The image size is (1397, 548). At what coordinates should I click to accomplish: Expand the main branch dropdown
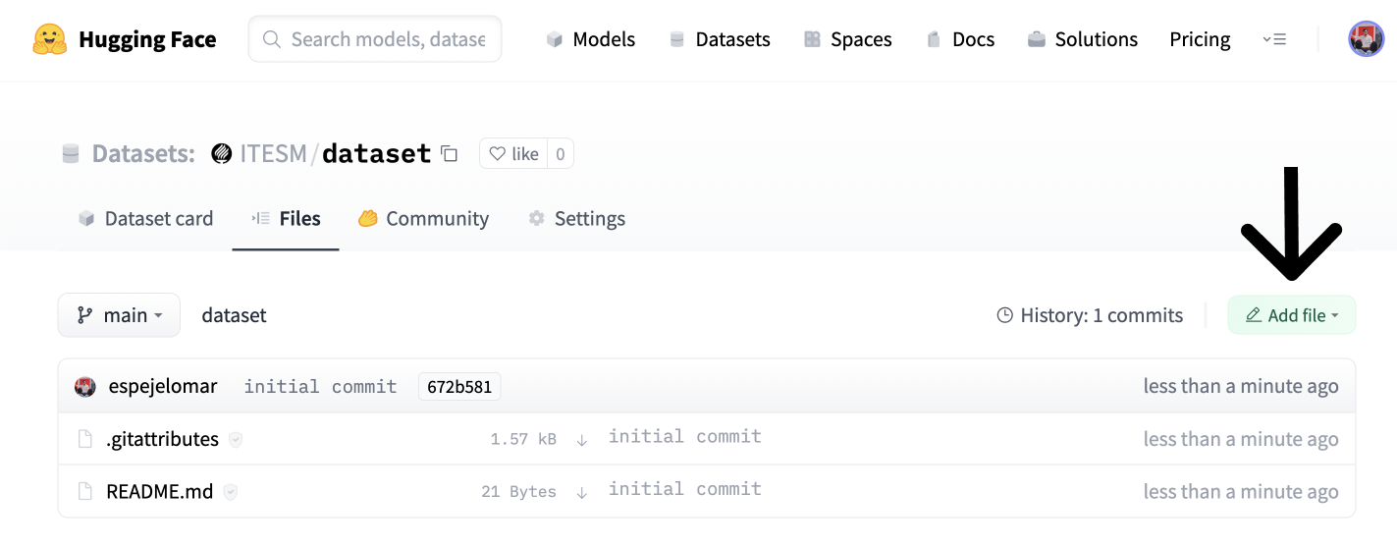[119, 315]
